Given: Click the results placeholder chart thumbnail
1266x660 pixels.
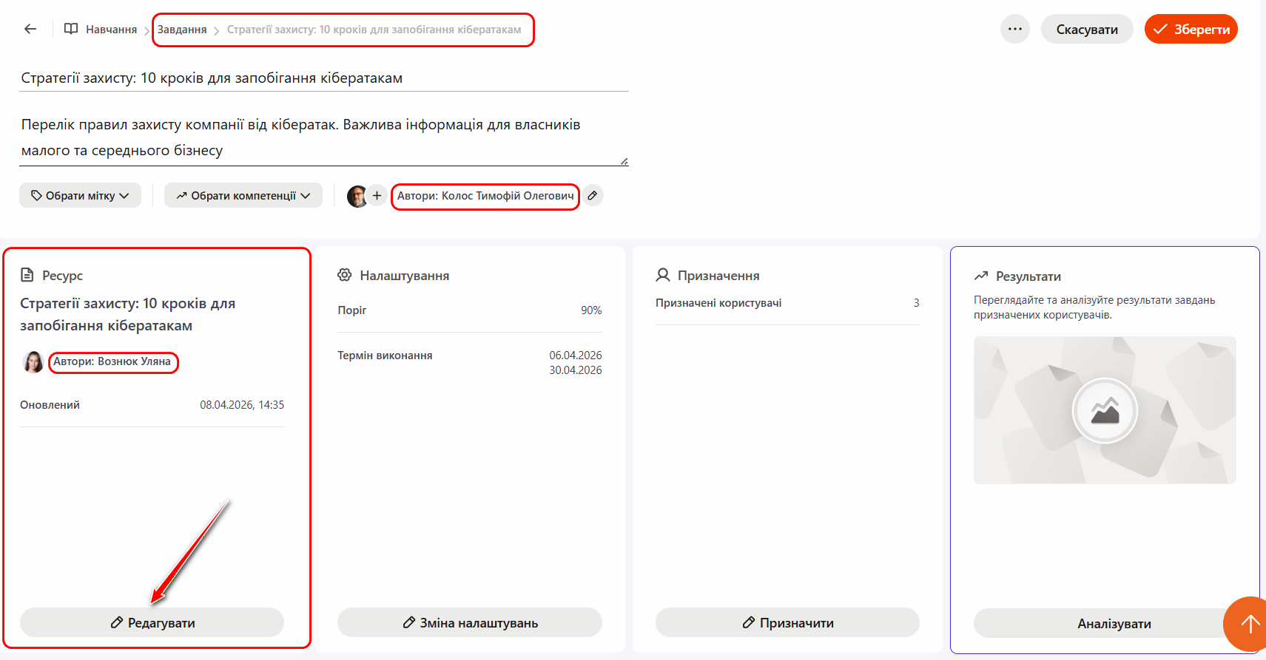Looking at the screenshot, I should point(1104,410).
